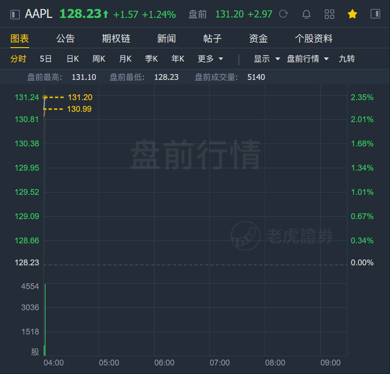Click the 1518 volume axis label
The height and width of the screenshot is (374, 390).
30,331
